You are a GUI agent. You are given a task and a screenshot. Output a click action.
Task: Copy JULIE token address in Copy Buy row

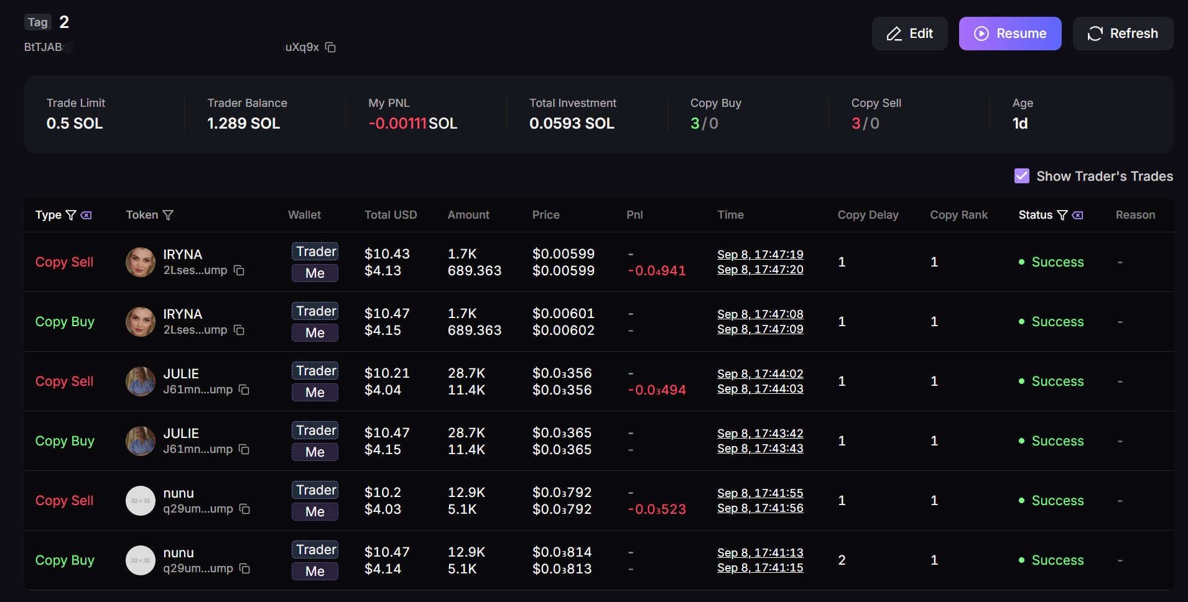(x=244, y=449)
